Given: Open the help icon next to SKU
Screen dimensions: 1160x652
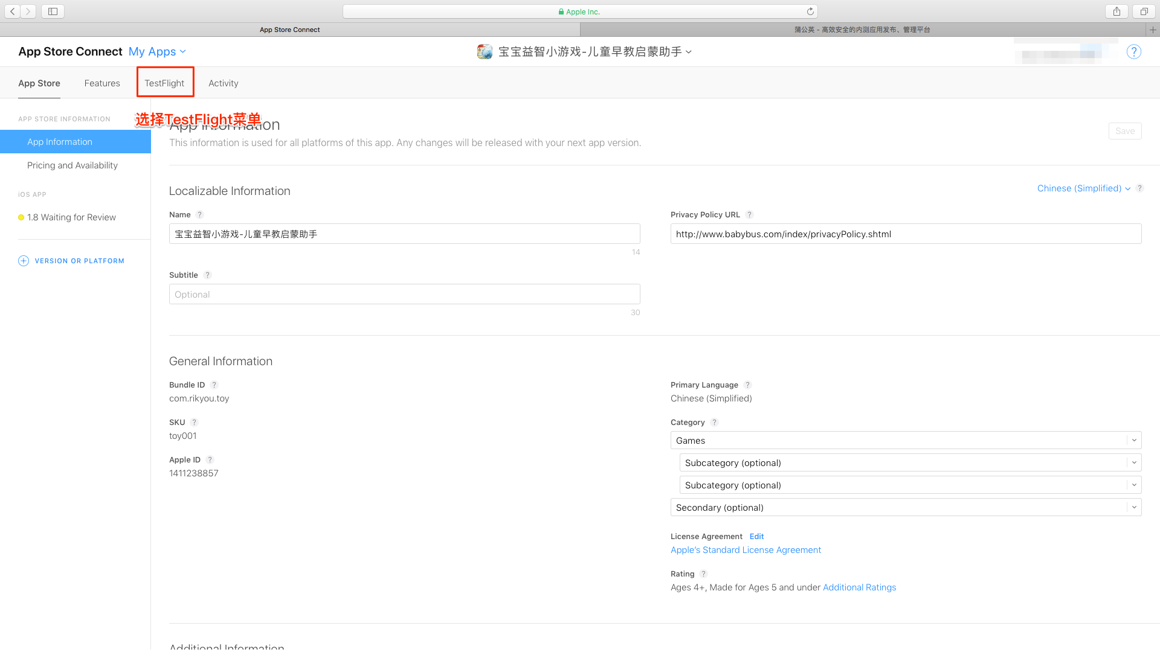Looking at the screenshot, I should click(x=194, y=423).
